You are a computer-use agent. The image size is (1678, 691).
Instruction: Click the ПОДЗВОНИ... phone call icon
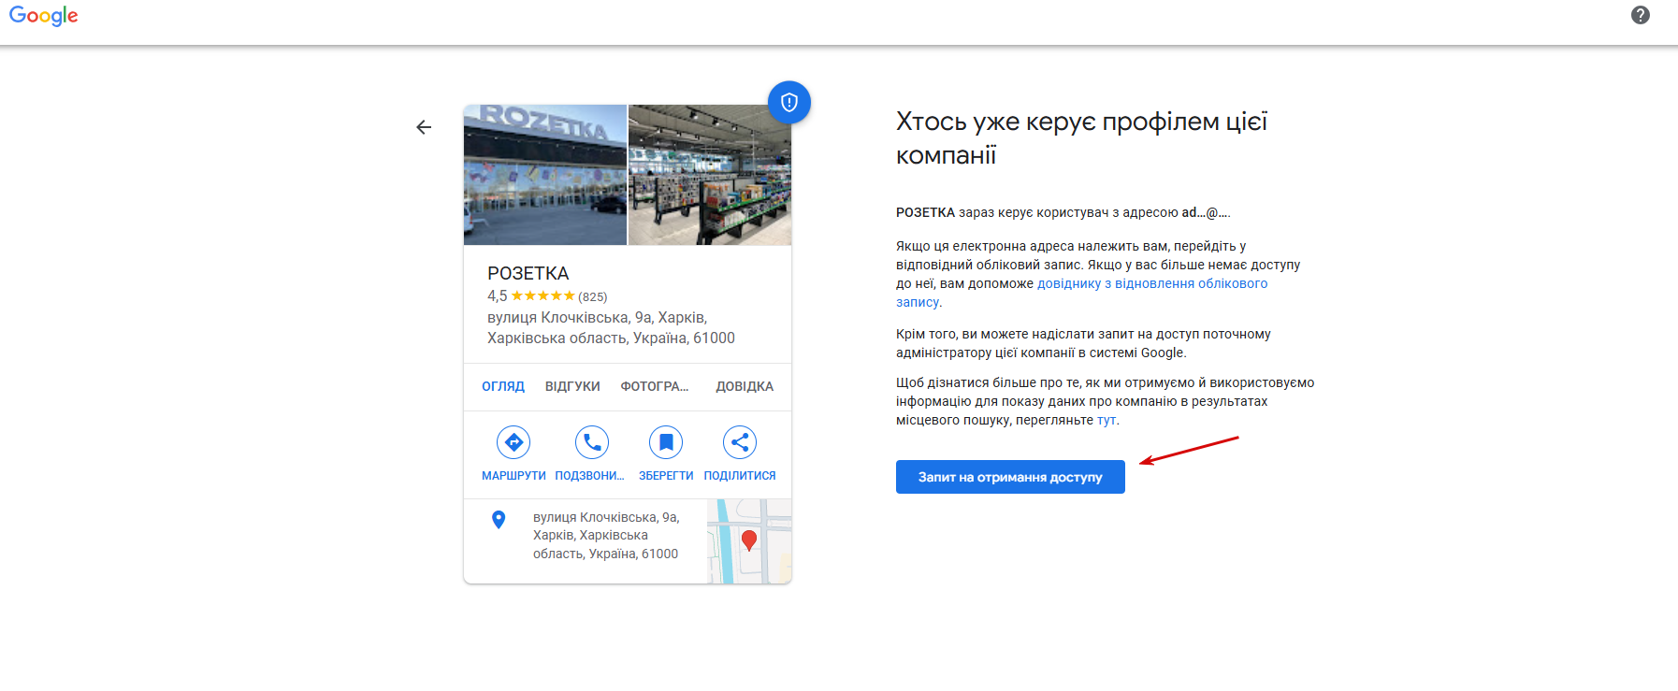(x=592, y=442)
